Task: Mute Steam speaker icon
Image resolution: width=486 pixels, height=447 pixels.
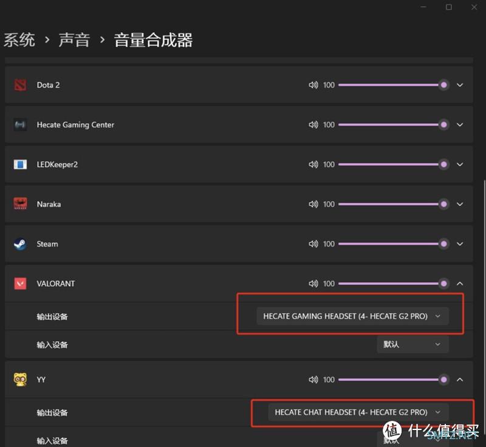Action: [x=313, y=244]
